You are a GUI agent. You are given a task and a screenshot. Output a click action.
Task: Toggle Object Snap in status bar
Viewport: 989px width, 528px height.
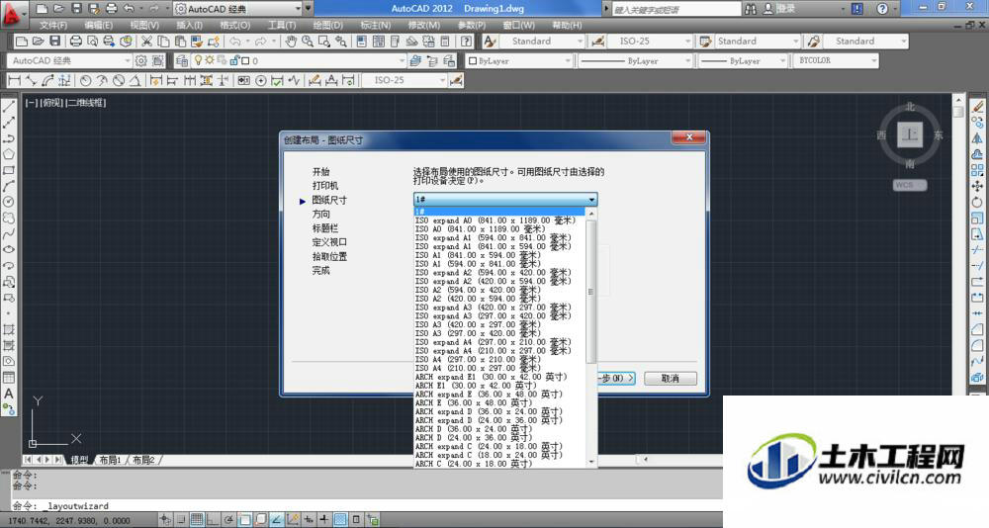point(244,520)
